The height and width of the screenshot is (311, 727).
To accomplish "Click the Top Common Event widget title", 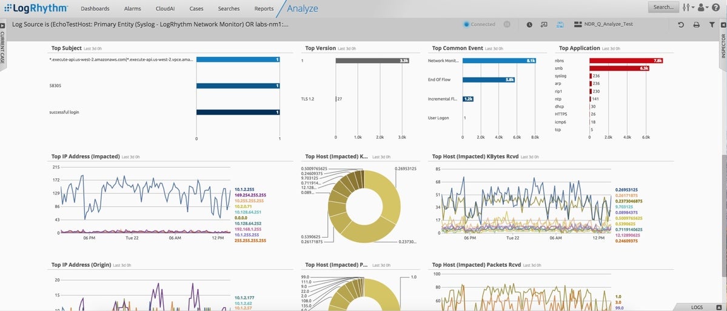I will pos(458,48).
